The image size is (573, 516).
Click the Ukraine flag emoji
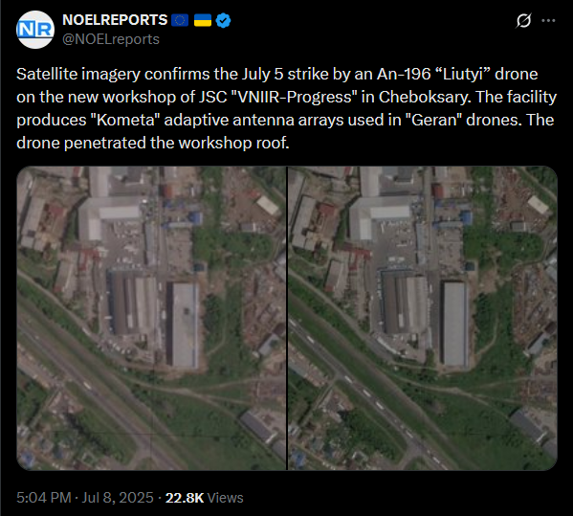(x=203, y=20)
